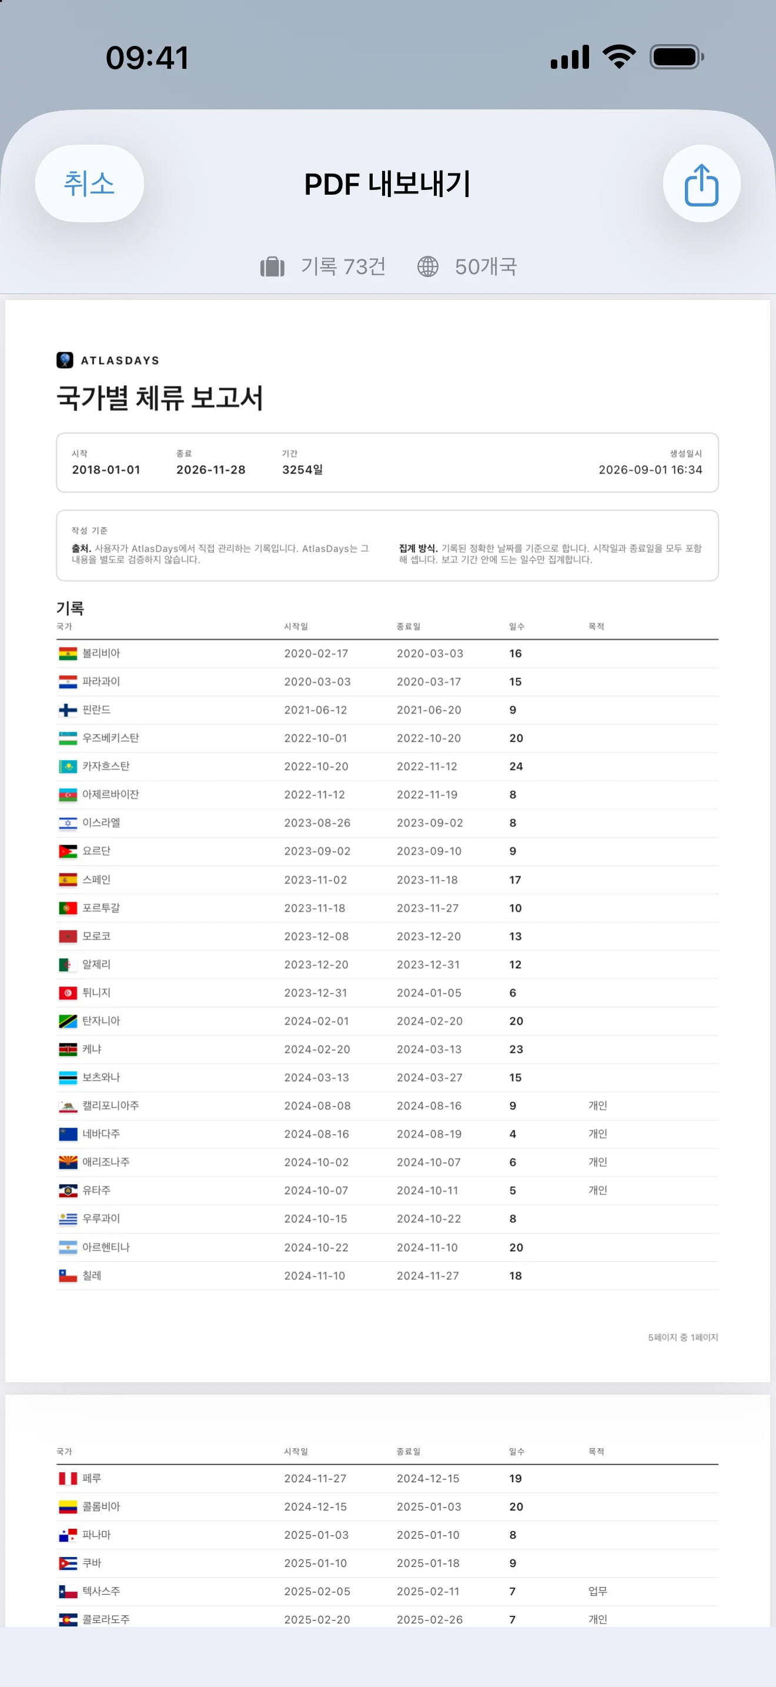
Task: Tap the 취소 cancel button
Action: [89, 184]
